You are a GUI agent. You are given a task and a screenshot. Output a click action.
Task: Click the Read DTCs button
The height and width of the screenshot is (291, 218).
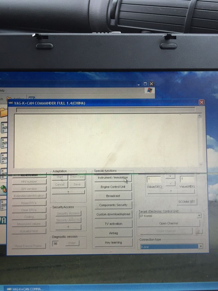click(29, 203)
